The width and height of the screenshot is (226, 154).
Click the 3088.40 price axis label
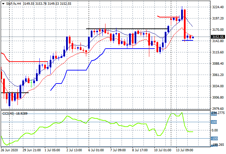point(218,64)
